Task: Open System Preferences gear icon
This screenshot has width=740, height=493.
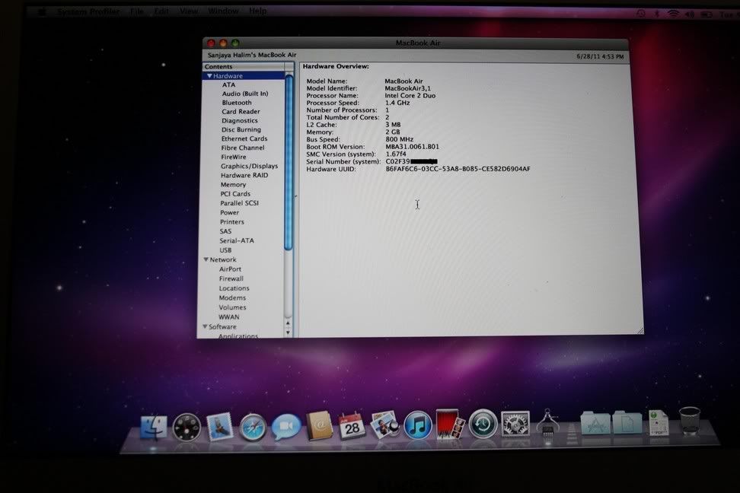Action: [x=515, y=423]
